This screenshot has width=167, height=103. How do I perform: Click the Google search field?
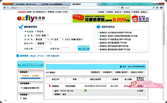coord(138,8)
